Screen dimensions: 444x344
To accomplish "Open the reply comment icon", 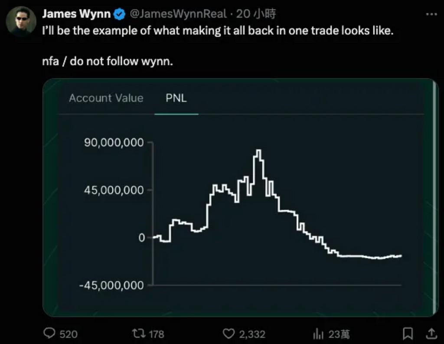I will (x=49, y=333).
